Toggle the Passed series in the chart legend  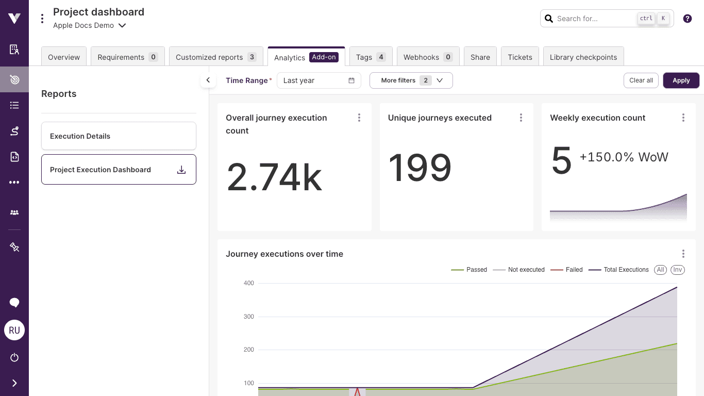(469, 269)
